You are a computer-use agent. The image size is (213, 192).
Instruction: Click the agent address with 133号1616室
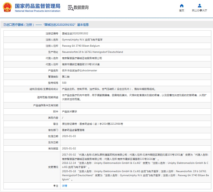(81, 64)
